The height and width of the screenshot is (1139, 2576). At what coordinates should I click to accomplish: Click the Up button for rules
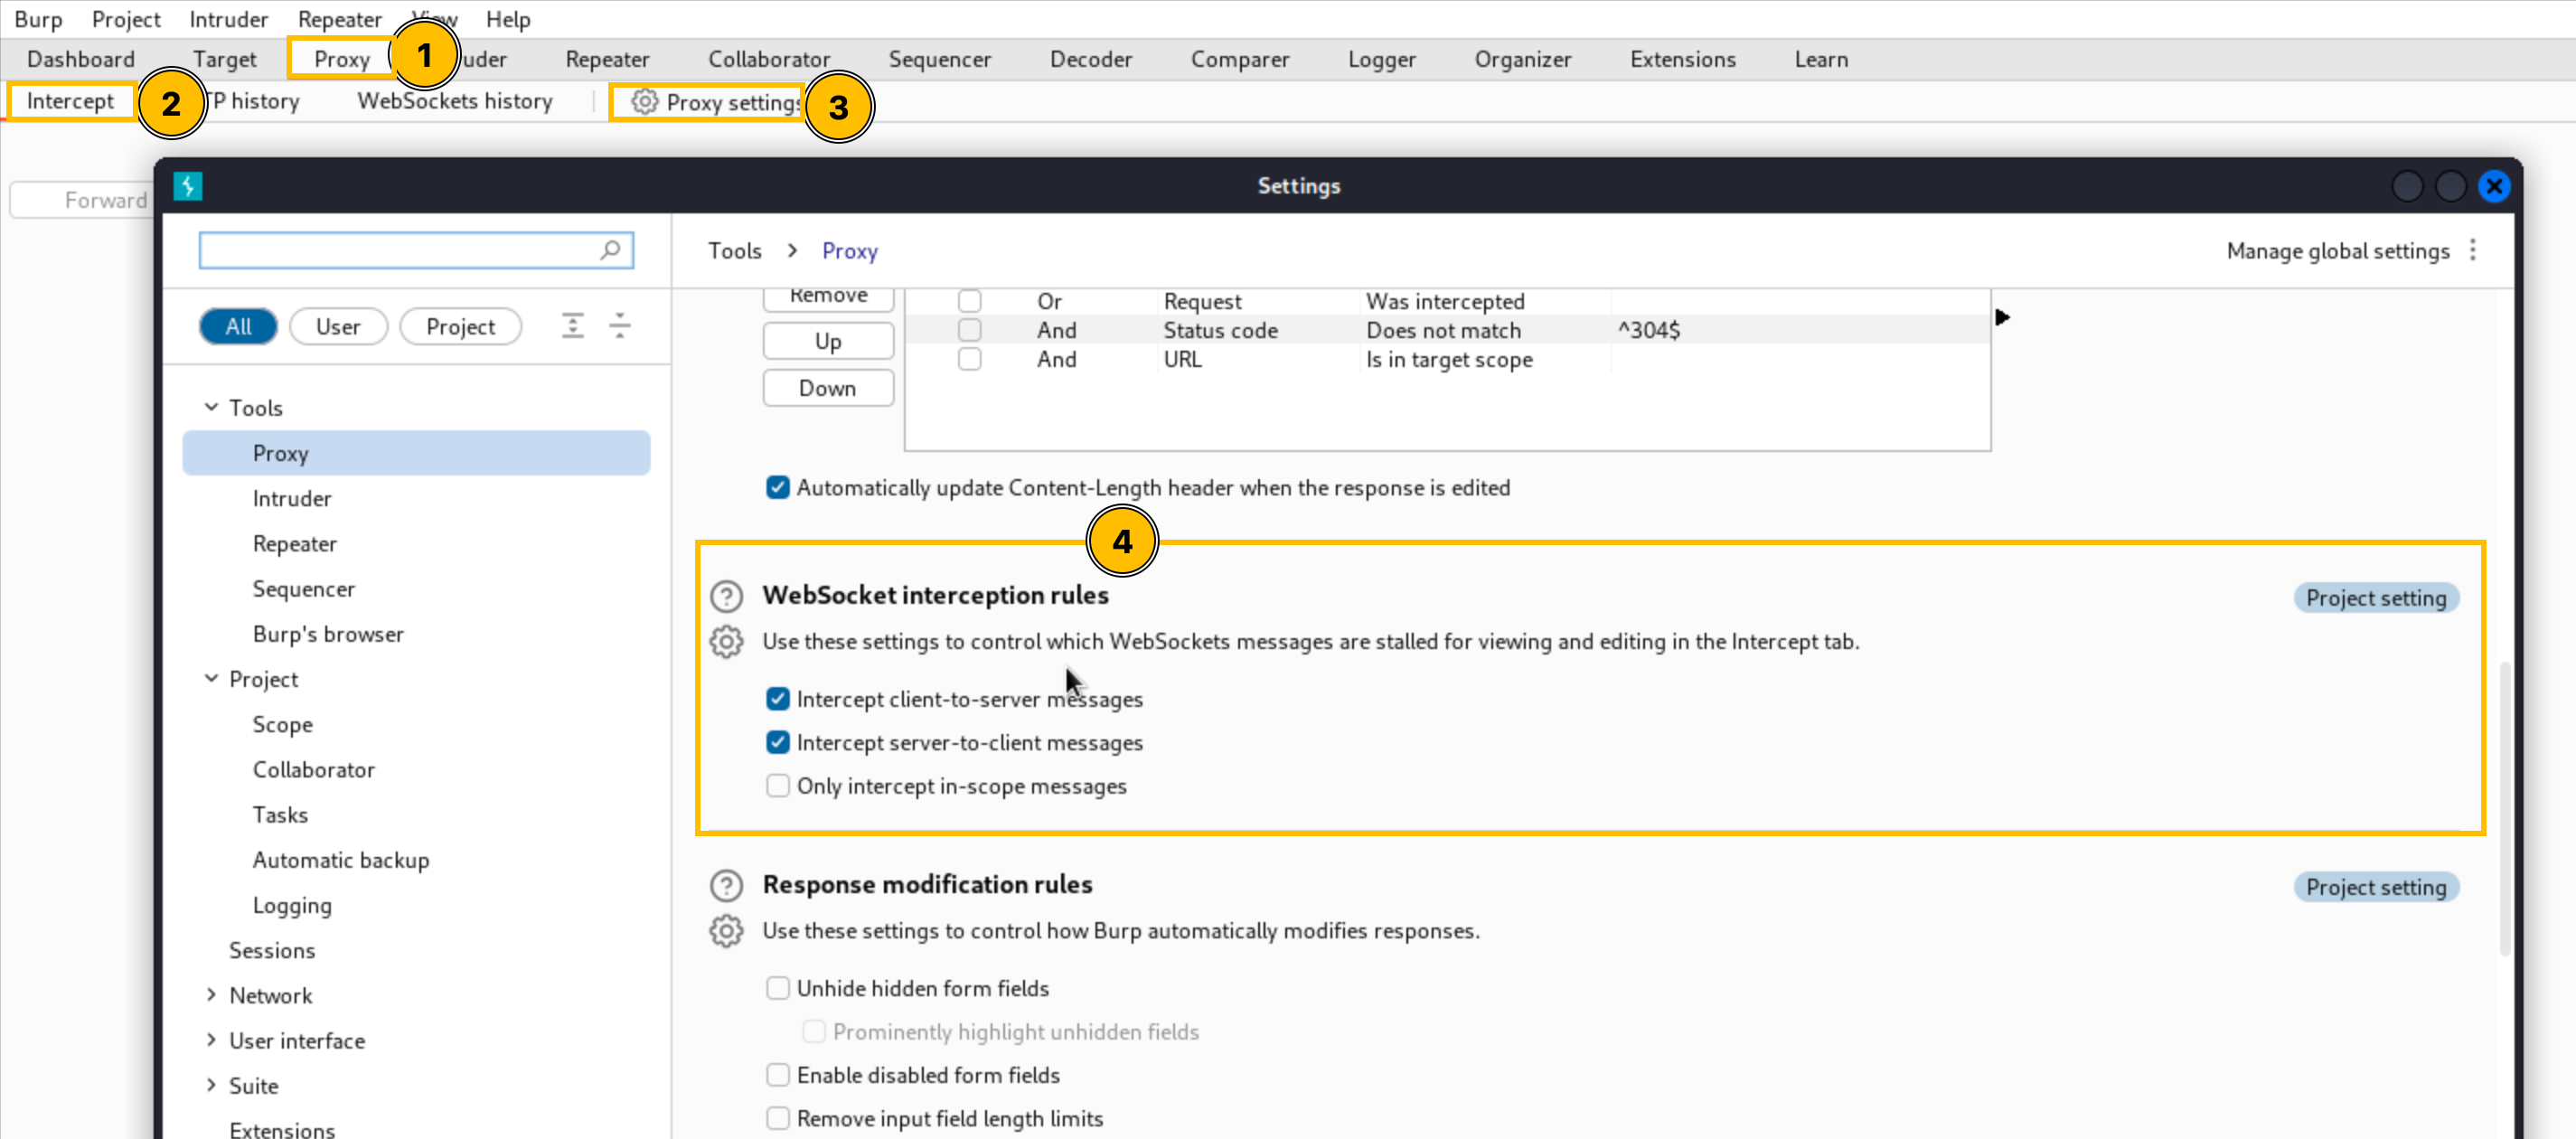coord(828,341)
